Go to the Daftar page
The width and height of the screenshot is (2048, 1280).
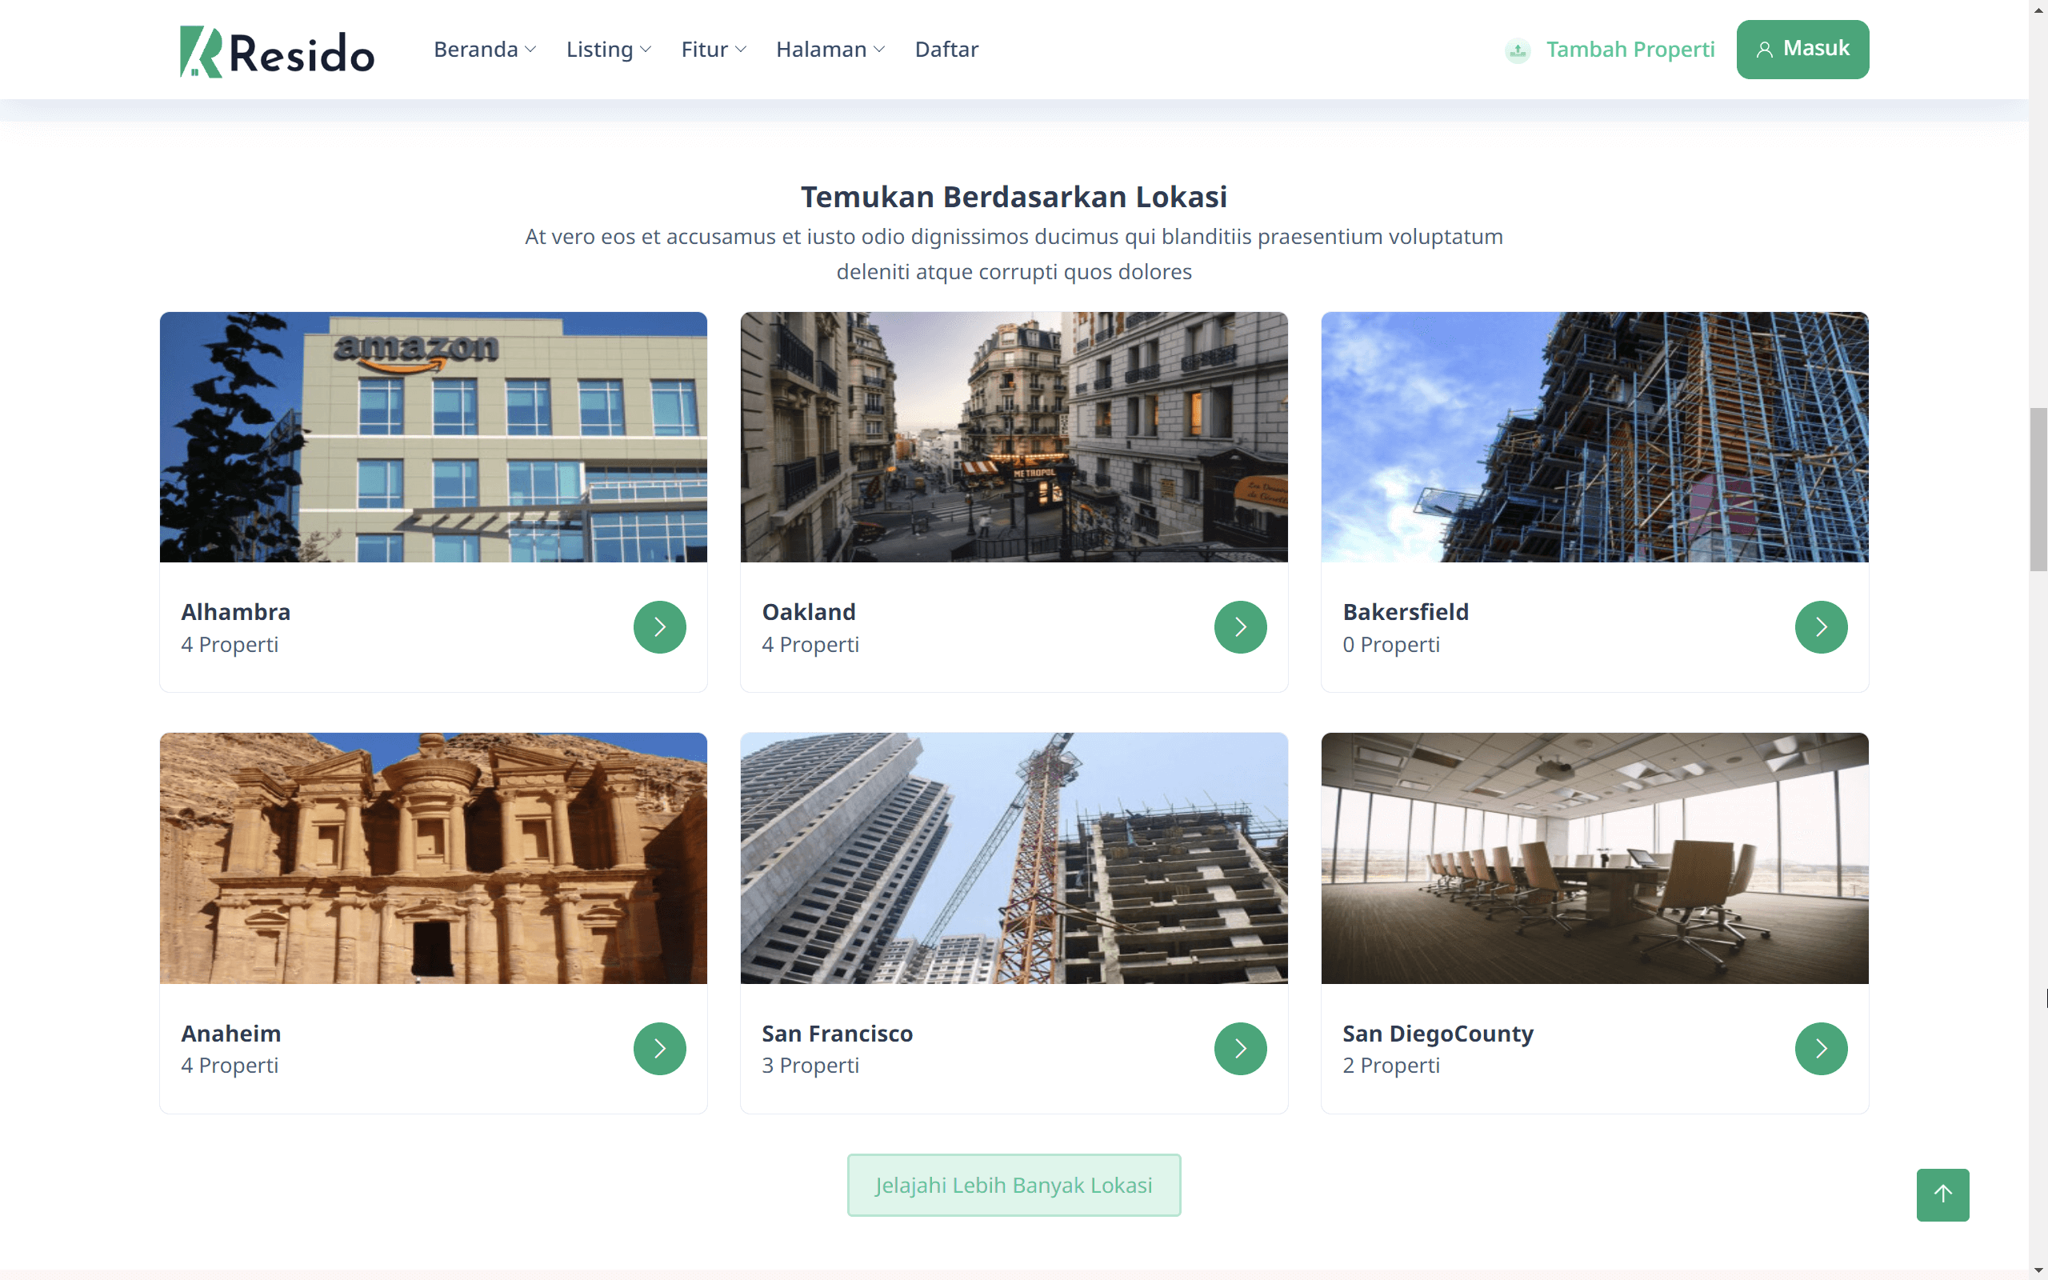click(946, 50)
